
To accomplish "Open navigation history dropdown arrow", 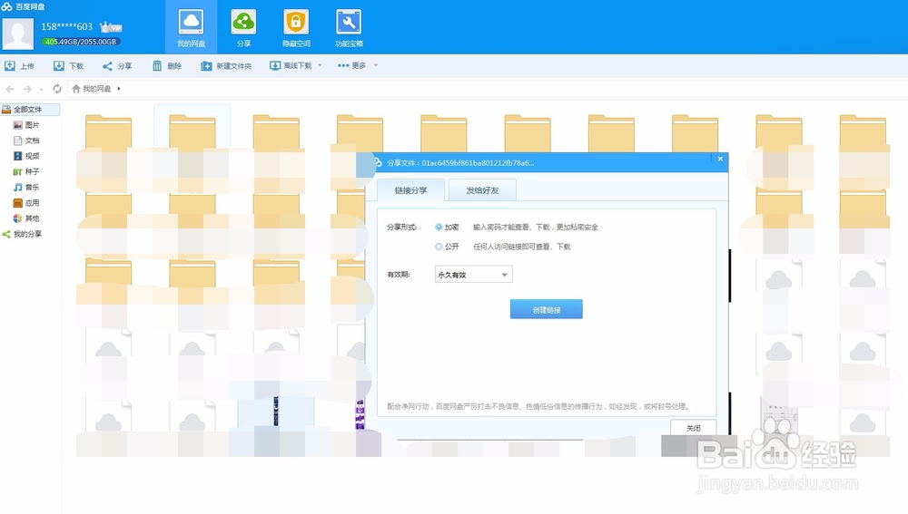I will coord(41,90).
